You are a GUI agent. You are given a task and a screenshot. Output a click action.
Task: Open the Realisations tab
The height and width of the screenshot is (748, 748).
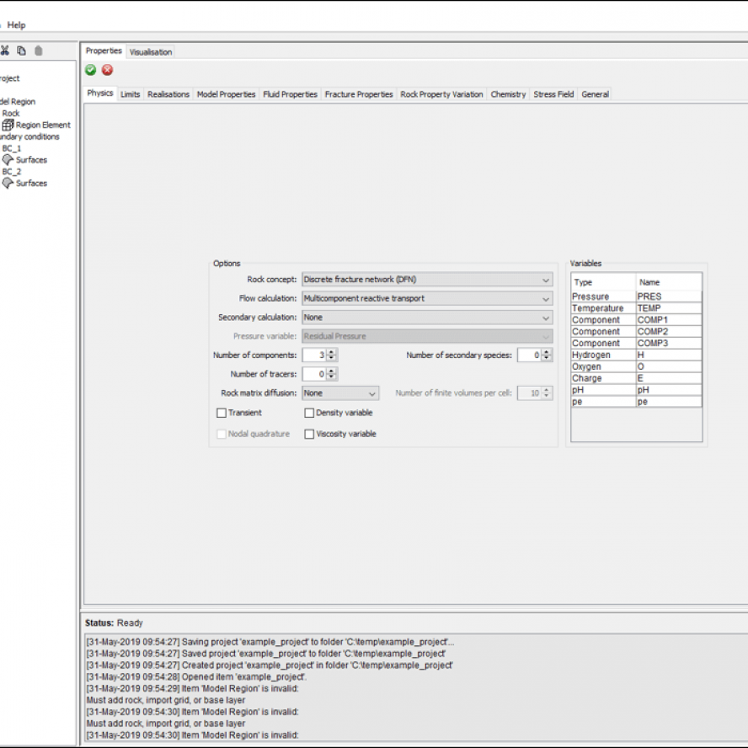[x=168, y=94]
